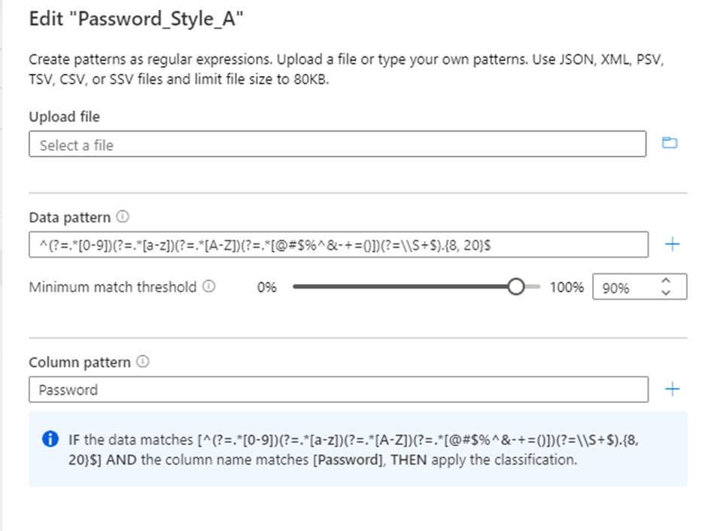
Task: Click the match threshold slider handle
Action: (x=516, y=287)
